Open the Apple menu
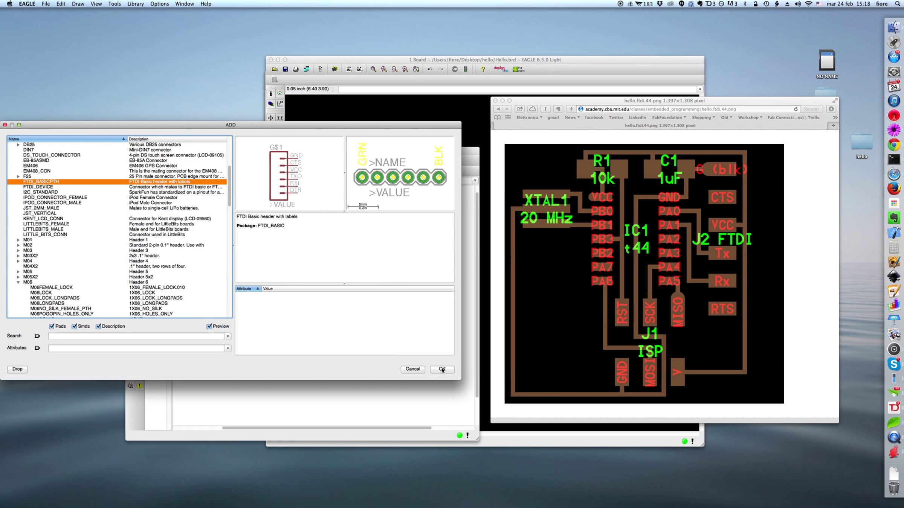Viewport: 904px width, 508px height. pos(9,4)
